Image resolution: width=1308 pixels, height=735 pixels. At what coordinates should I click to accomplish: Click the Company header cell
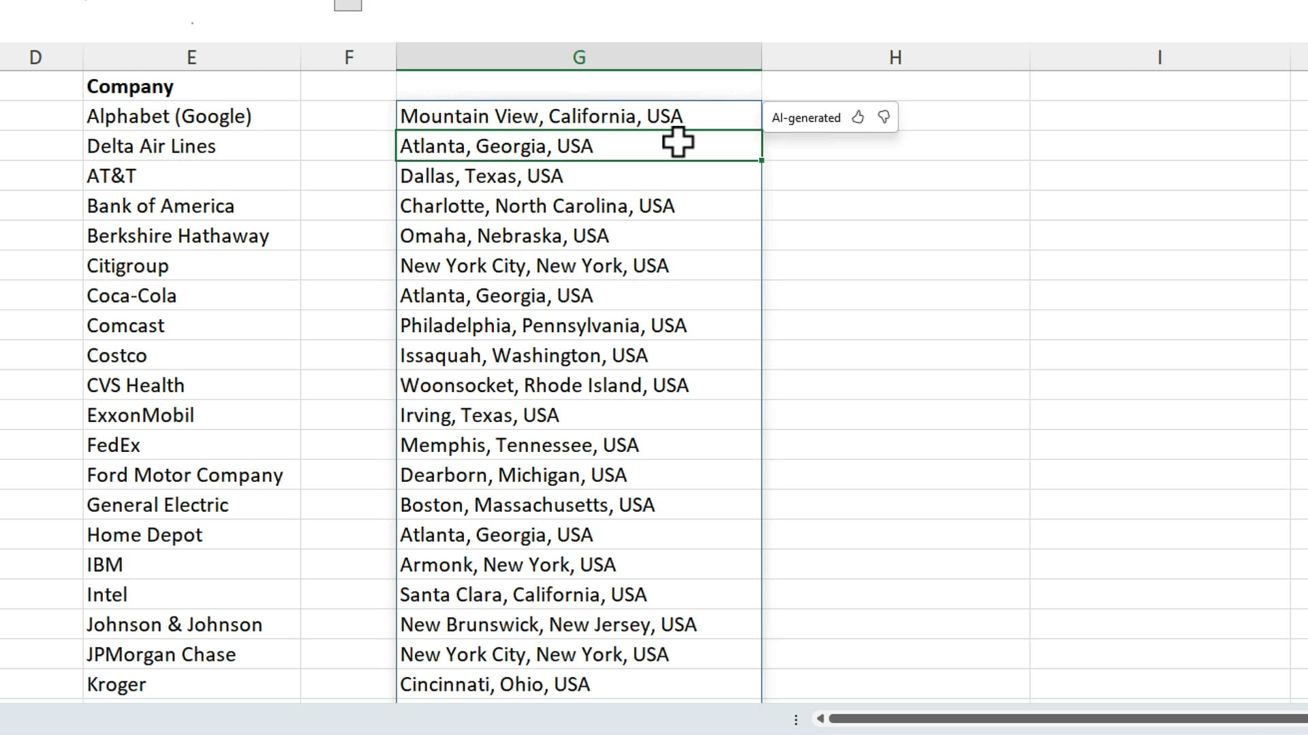[x=130, y=86]
